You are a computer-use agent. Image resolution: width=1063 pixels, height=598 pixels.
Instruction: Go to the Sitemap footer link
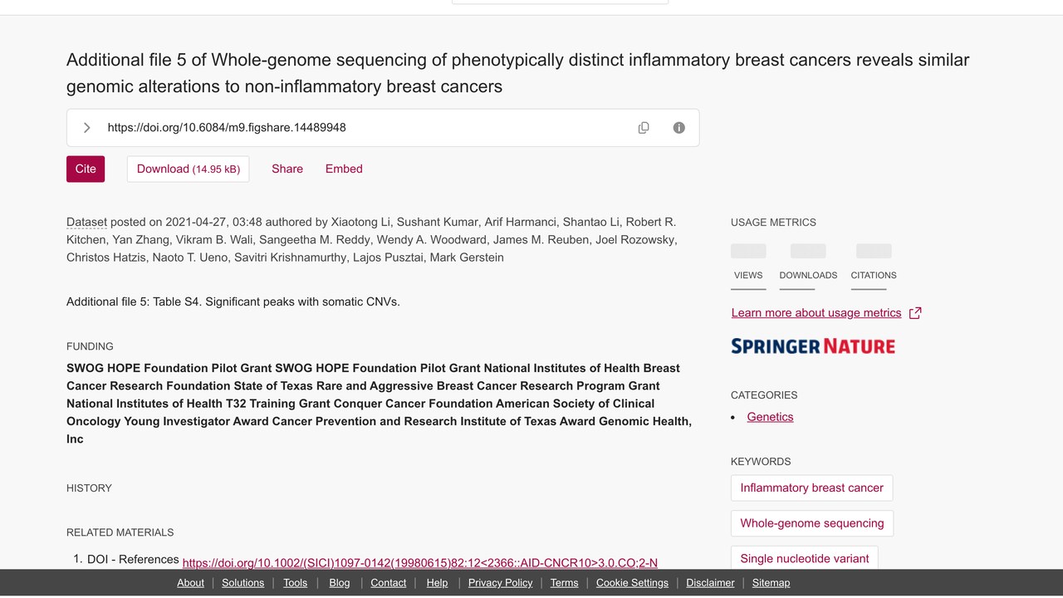771,583
